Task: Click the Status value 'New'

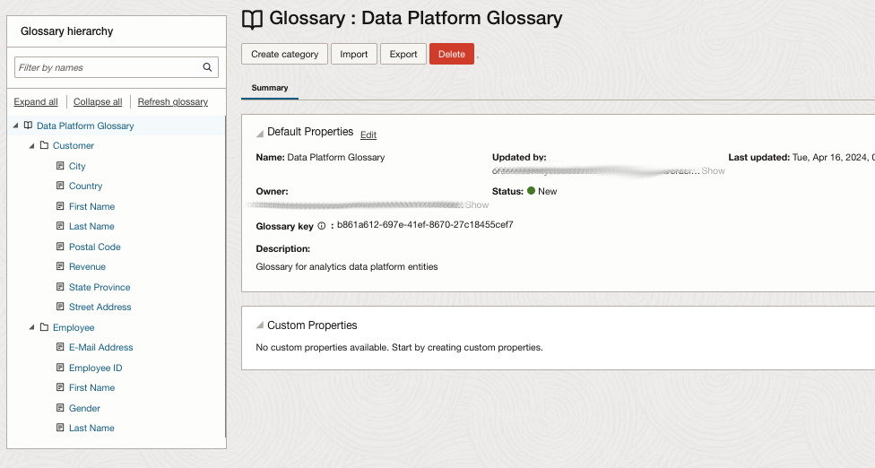Action: click(548, 191)
